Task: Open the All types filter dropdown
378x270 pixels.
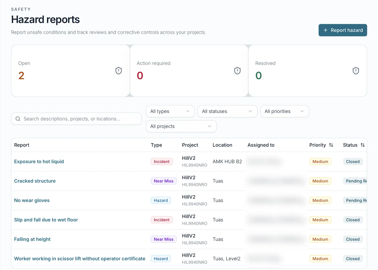Action: coord(170,111)
